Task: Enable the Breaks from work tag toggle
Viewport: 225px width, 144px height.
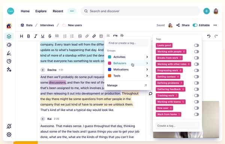Action: [196, 58]
